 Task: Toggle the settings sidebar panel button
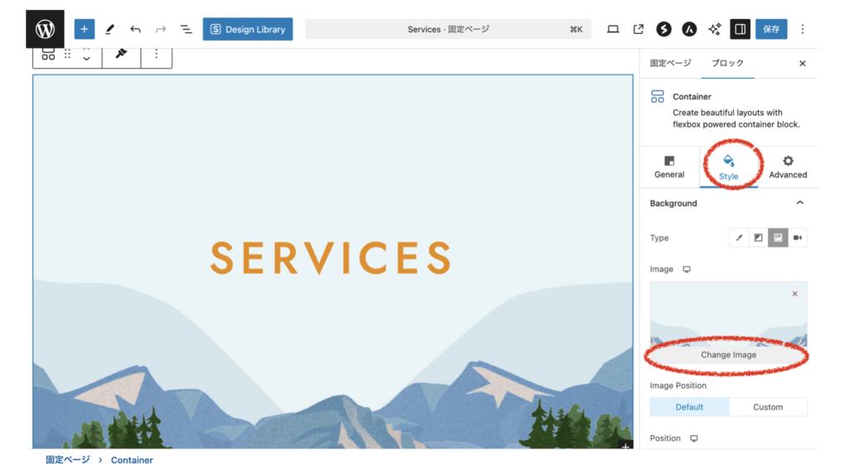(x=740, y=29)
